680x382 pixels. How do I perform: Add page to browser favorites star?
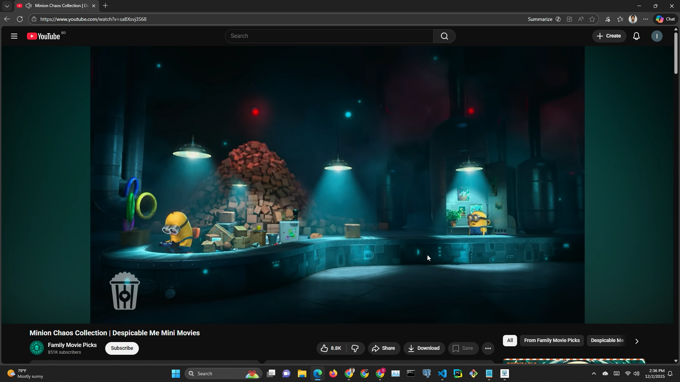point(592,19)
